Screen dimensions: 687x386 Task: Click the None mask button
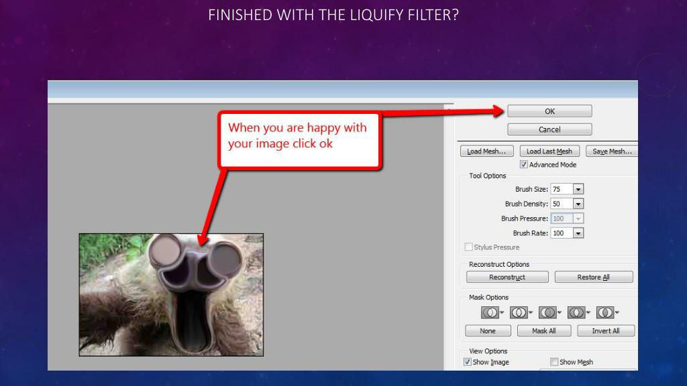(488, 331)
